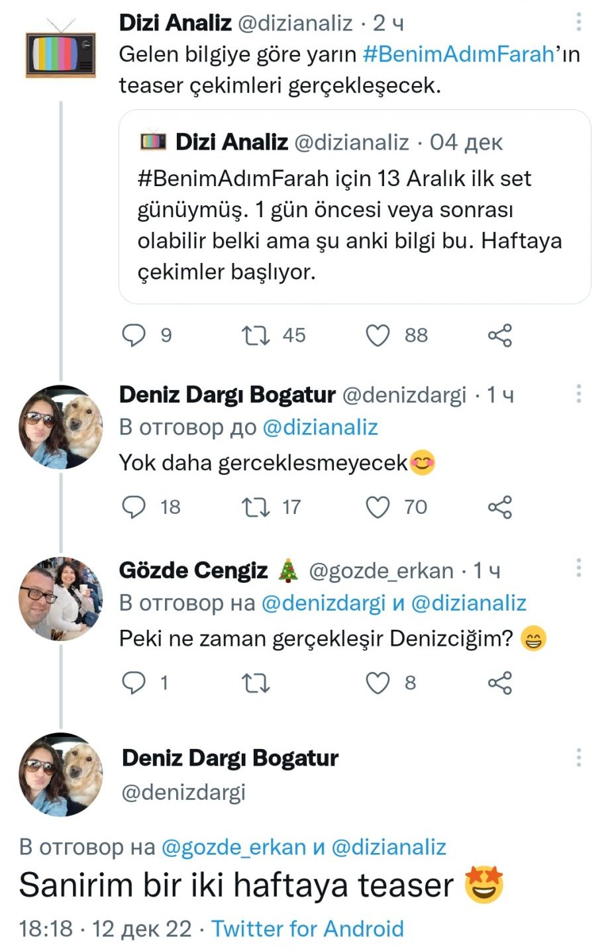This screenshot has height=951, width=610.
Task: Open more options for Dizi Analiz tweet
Action: [579, 23]
